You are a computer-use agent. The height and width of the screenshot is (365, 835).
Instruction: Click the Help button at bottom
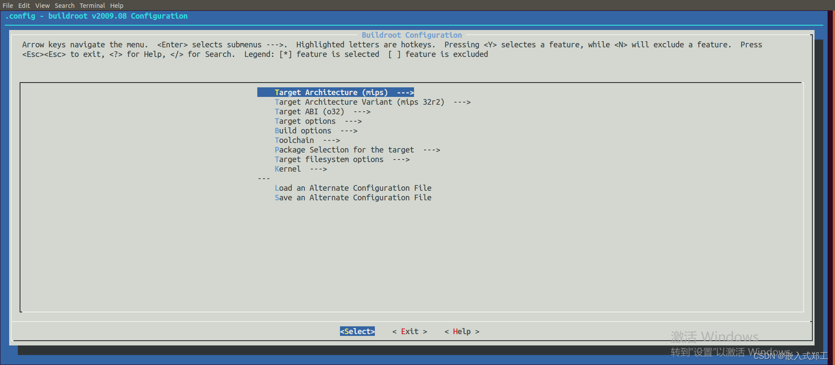(462, 331)
